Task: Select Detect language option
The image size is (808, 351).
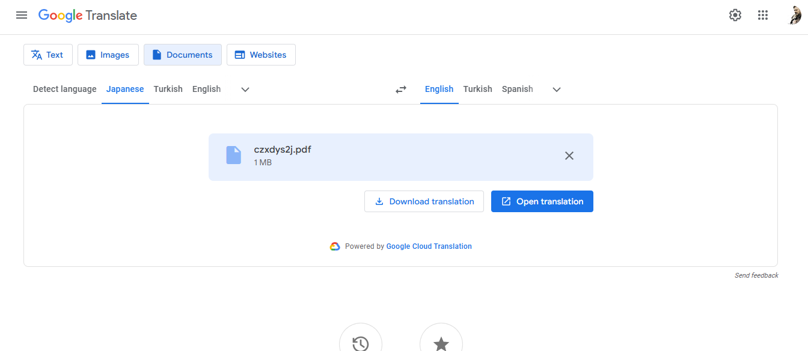Action: coord(64,89)
